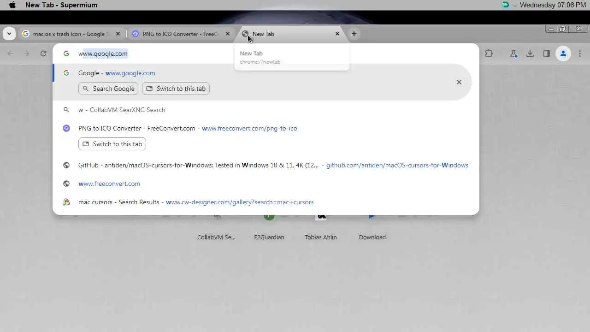Switch to the PNG to ICO Converter tab

[180, 34]
